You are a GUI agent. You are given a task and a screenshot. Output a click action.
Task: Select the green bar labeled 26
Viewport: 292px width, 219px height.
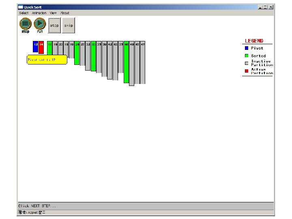coord(77,53)
